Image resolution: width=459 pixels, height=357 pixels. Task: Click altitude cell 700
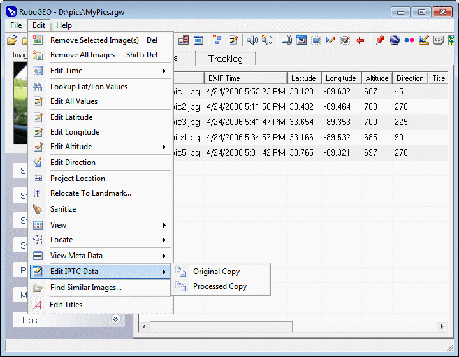[x=370, y=122]
